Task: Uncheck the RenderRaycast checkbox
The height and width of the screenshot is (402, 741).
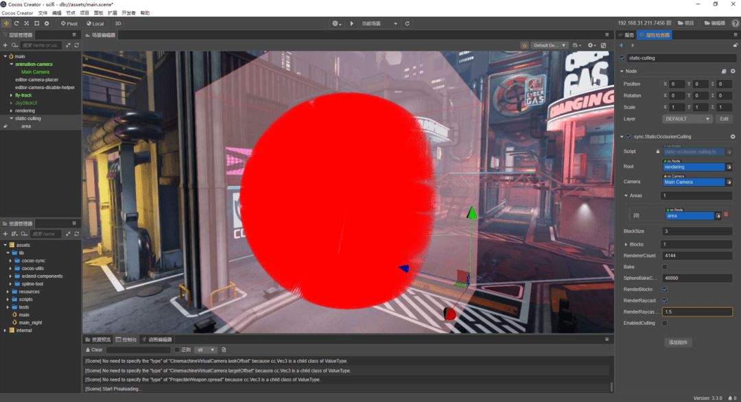Action: [664, 300]
